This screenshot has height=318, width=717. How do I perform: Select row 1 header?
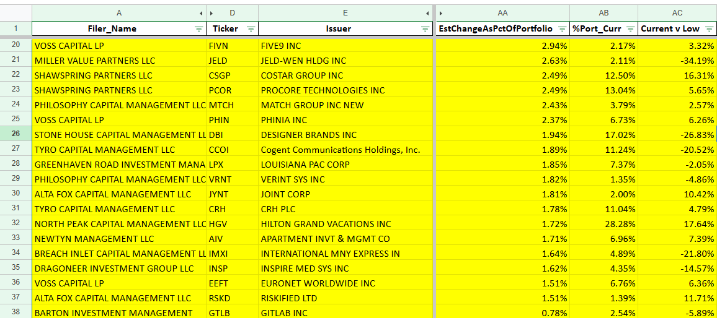pos(16,28)
